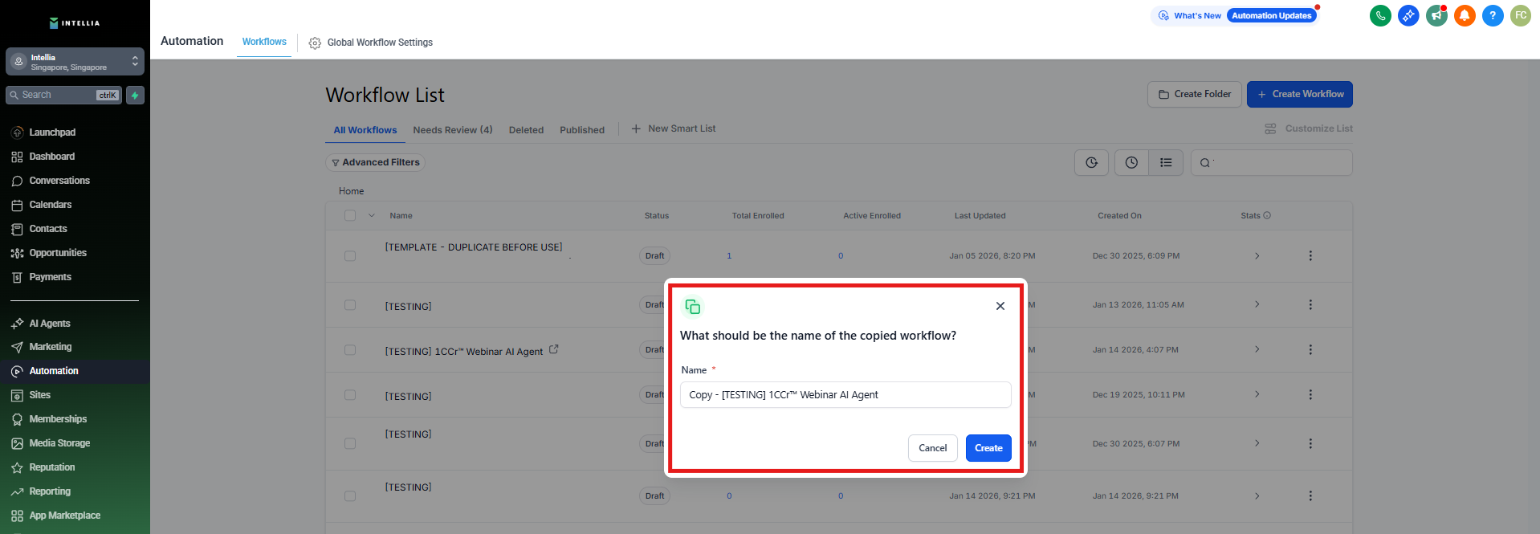Open three-dot menu for TEMPLATE row

pyautogui.click(x=1310, y=256)
